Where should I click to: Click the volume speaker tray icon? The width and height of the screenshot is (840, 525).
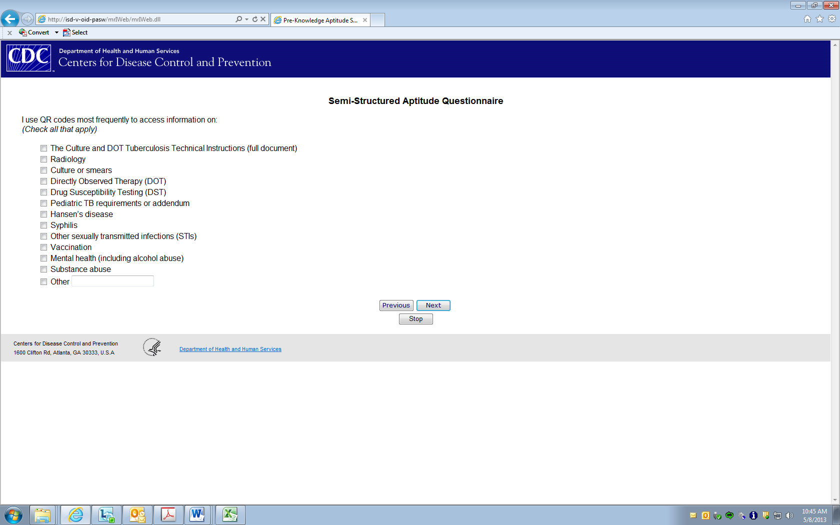(x=789, y=515)
